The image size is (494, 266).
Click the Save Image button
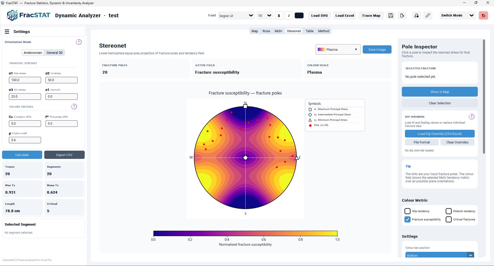(377, 49)
